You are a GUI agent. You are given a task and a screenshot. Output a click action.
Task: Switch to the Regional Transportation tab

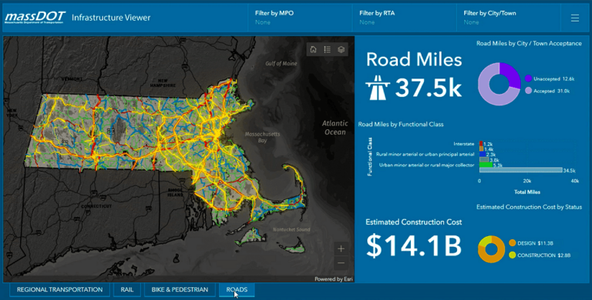click(59, 290)
